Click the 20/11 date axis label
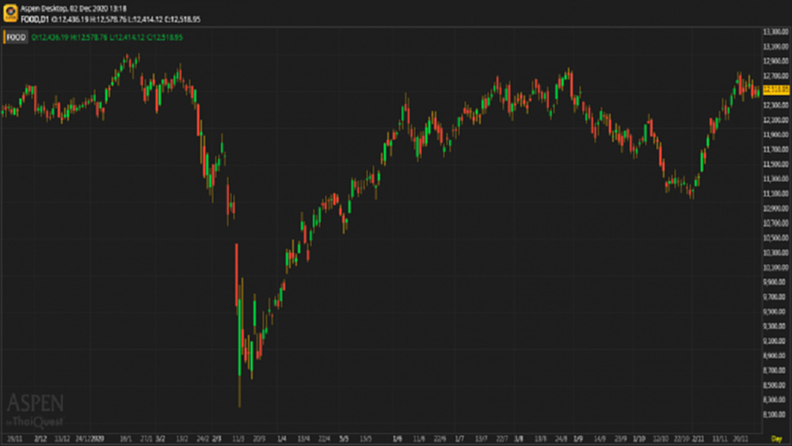Viewport: 792px width, 446px height. 741,439
